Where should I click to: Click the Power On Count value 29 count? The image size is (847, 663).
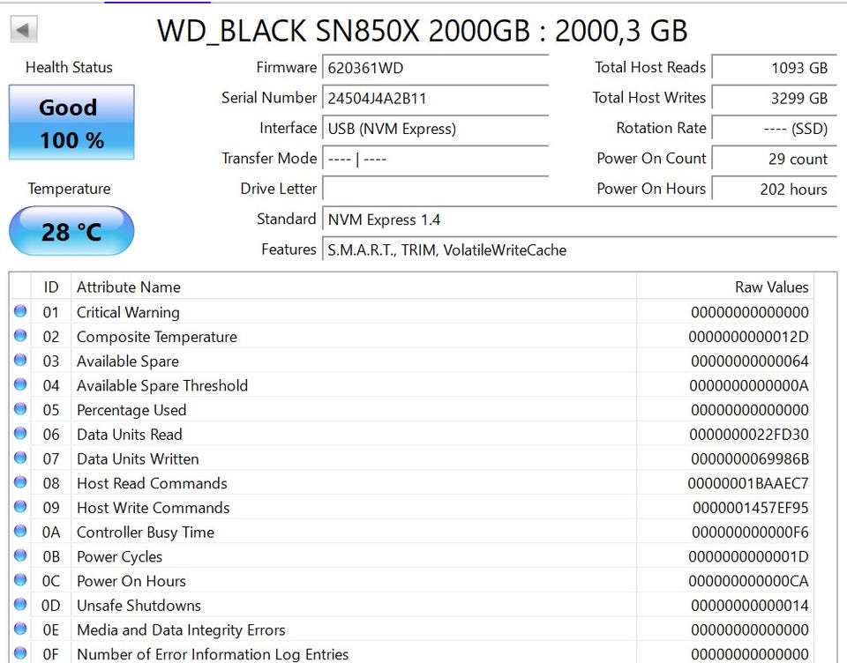(774, 159)
